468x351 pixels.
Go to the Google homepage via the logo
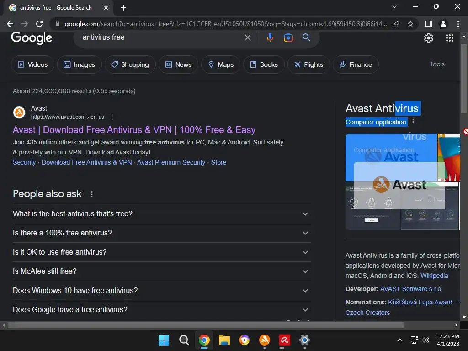pyautogui.click(x=32, y=38)
